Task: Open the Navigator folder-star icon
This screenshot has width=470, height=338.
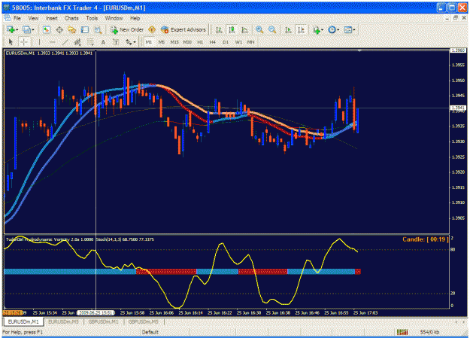Action: [72, 29]
